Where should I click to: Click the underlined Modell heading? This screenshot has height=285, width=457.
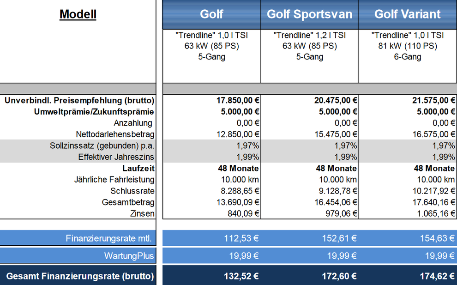click(78, 14)
